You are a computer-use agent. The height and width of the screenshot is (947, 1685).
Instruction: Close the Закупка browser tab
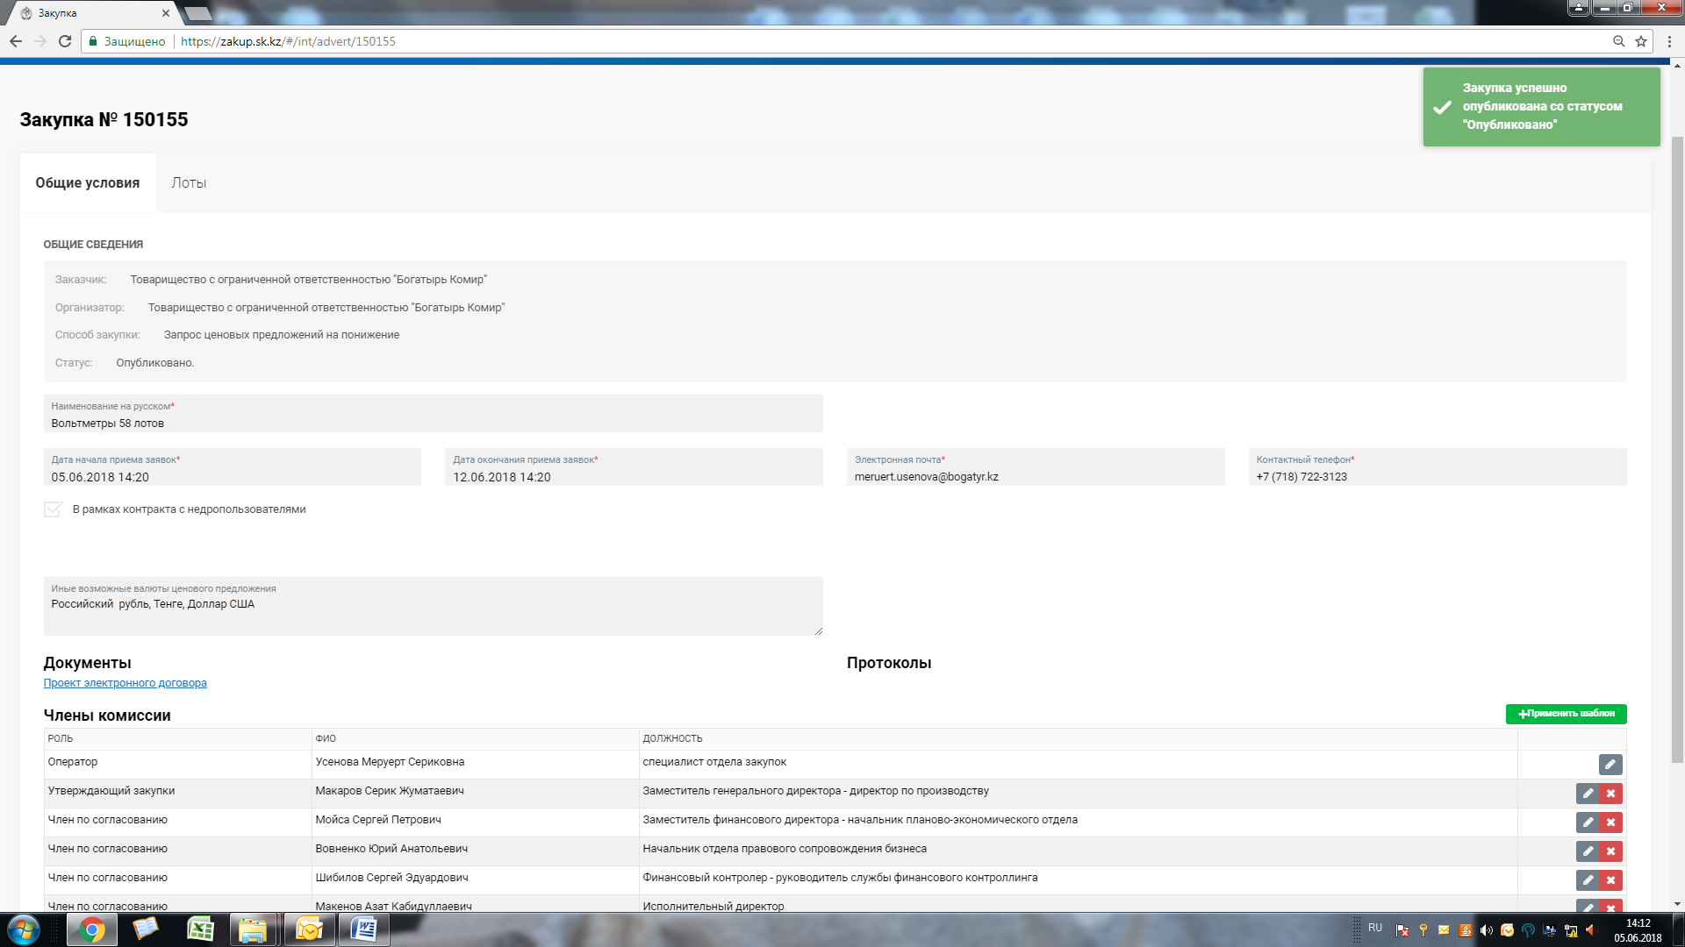click(x=166, y=13)
